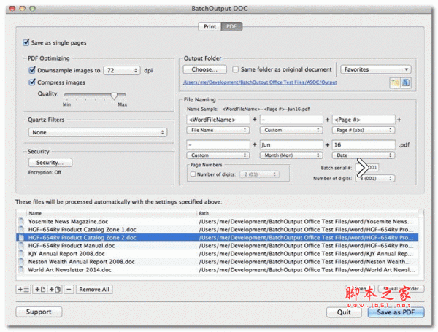This screenshot has height=332, width=438.
Task: Open the 72 dpi downsample dropdown
Action: pos(122,70)
